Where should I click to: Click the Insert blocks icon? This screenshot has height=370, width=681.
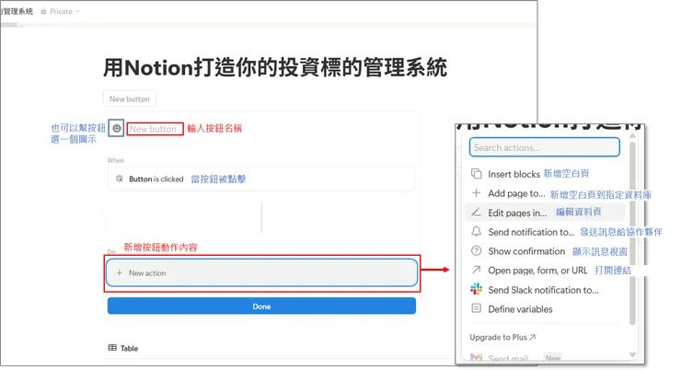(x=477, y=174)
